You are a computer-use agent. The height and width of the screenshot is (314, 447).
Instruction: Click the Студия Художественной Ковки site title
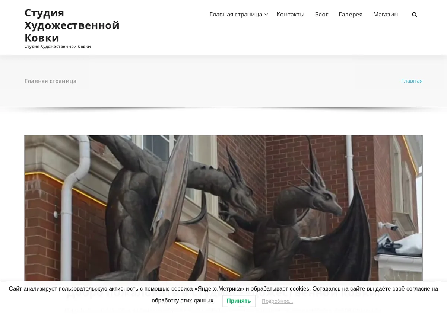(72, 25)
